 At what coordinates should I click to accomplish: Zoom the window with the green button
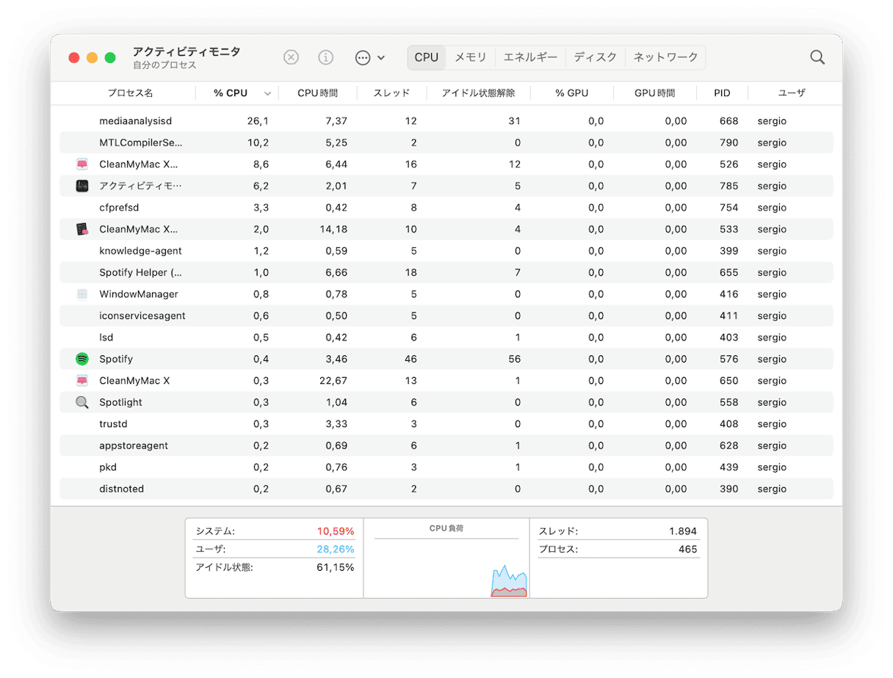tap(110, 57)
